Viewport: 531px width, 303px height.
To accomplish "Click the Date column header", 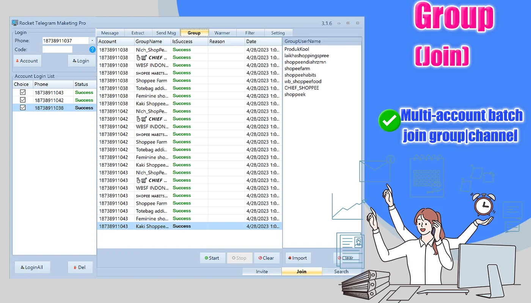I will pos(263,41).
